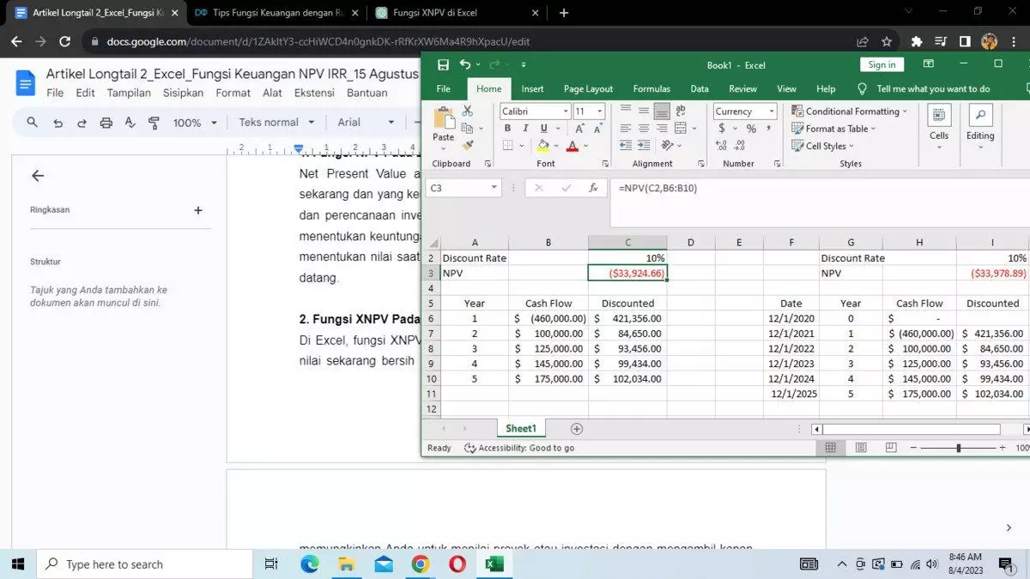Viewport: 1030px width, 579px height.
Task: Expand the Calibri font name dropdown
Action: point(566,112)
